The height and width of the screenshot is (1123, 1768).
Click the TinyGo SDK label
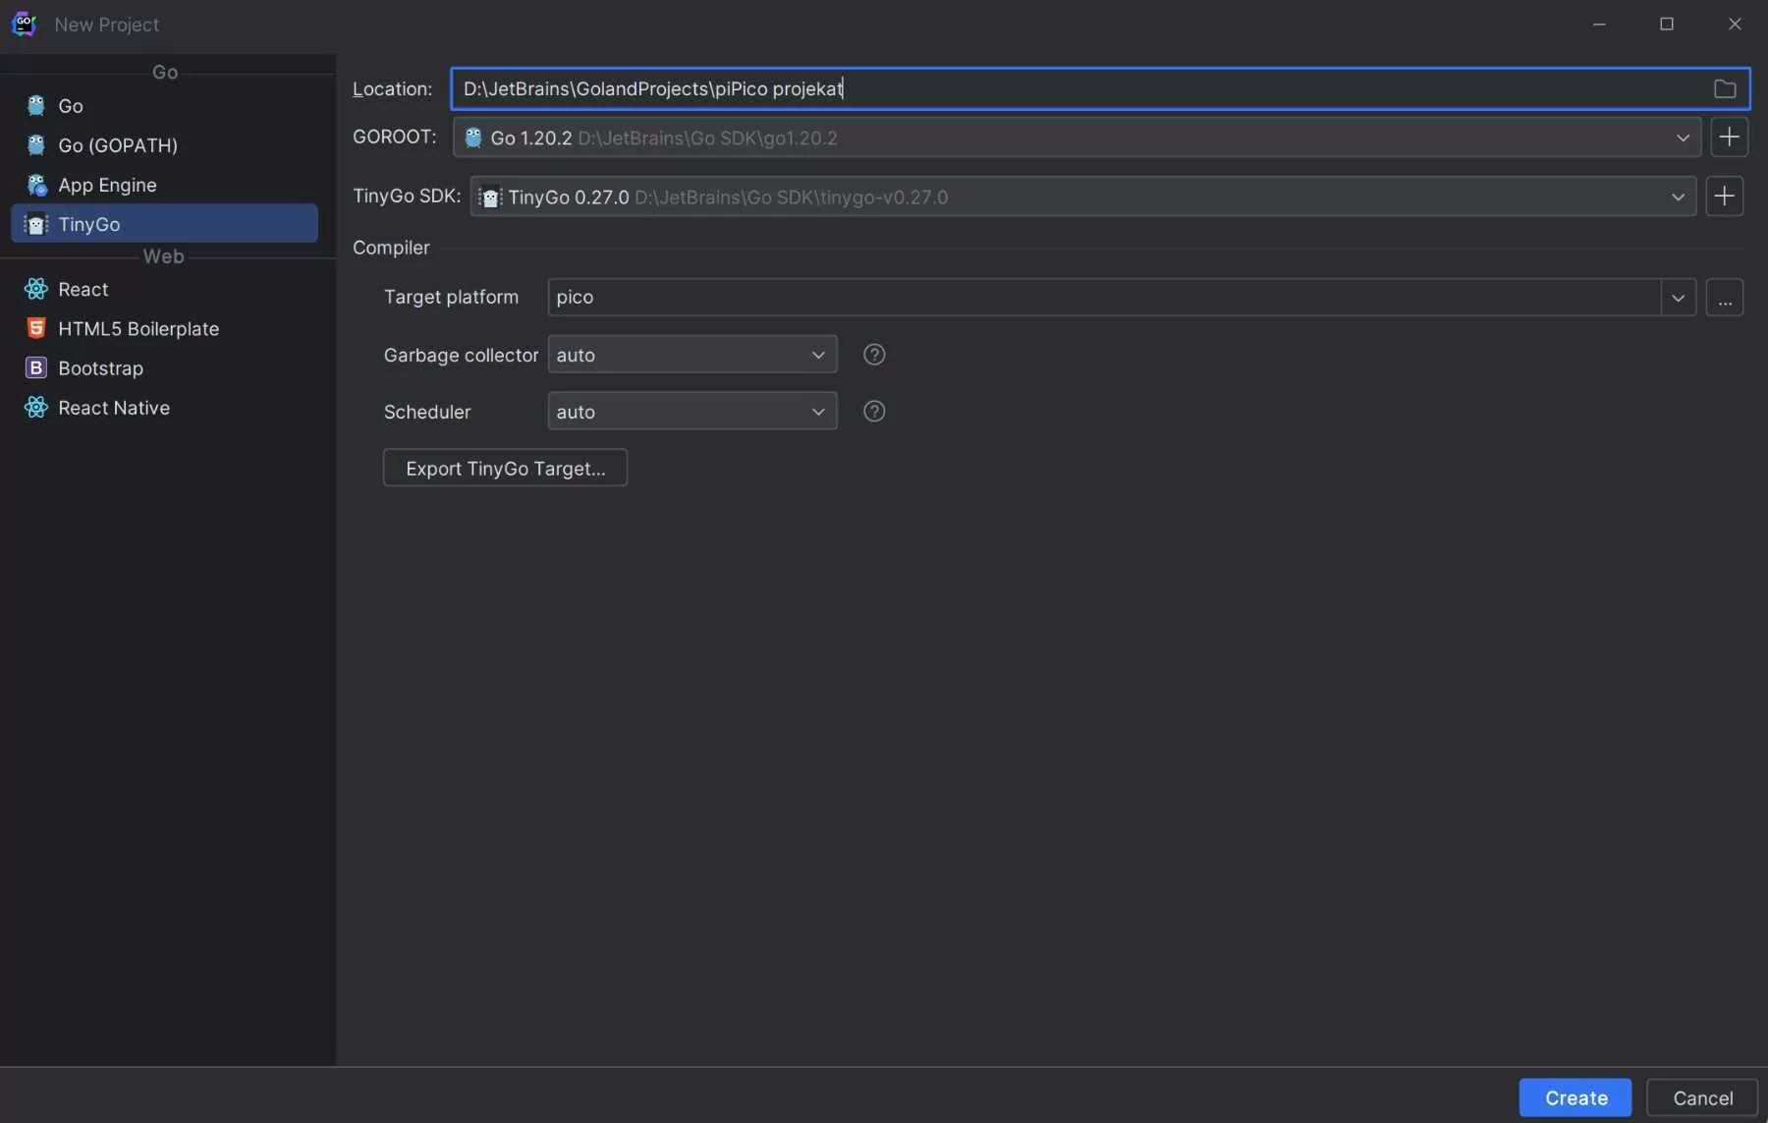coord(407,196)
